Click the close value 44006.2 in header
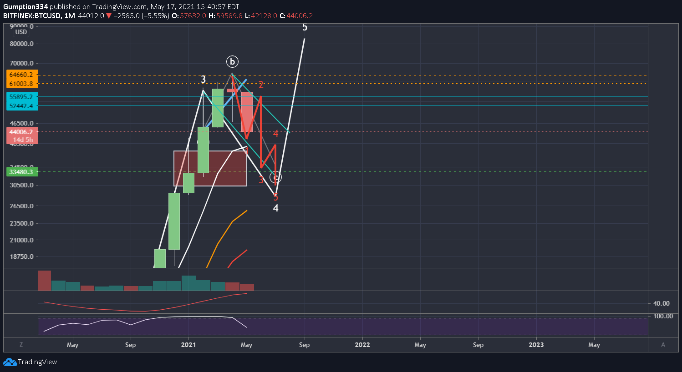682x372 pixels. pos(300,15)
